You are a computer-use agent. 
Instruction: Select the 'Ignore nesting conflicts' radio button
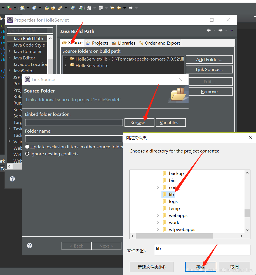coord(27,154)
